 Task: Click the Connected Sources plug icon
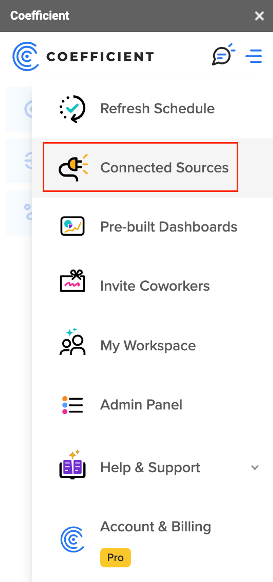pyautogui.click(x=73, y=168)
